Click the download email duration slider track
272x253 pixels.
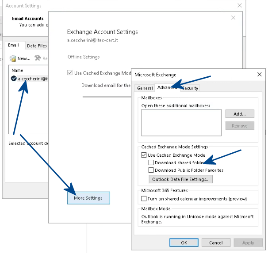(107, 97)
